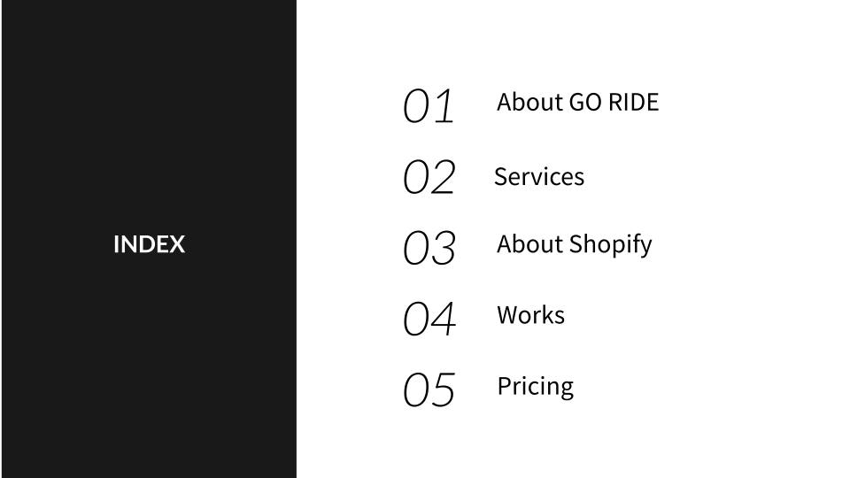This screenshot has height=478, width=850.
Task: Click the word About next to GO RIDE
Action: point(530,102)
